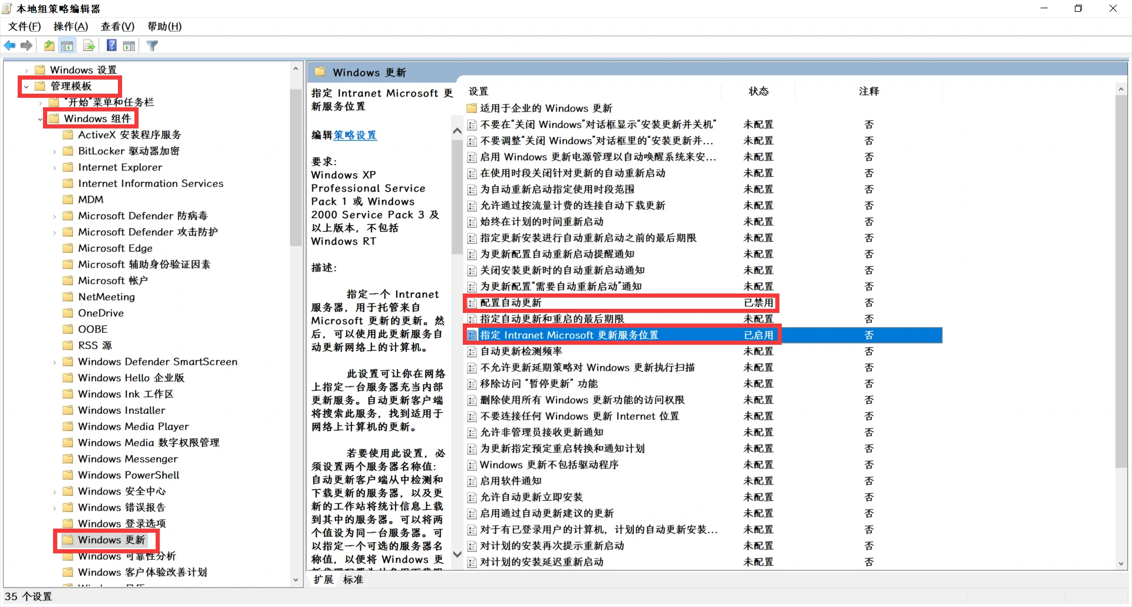Click the Export list toolbar icon
The image size is (1132, 607).
89,46
